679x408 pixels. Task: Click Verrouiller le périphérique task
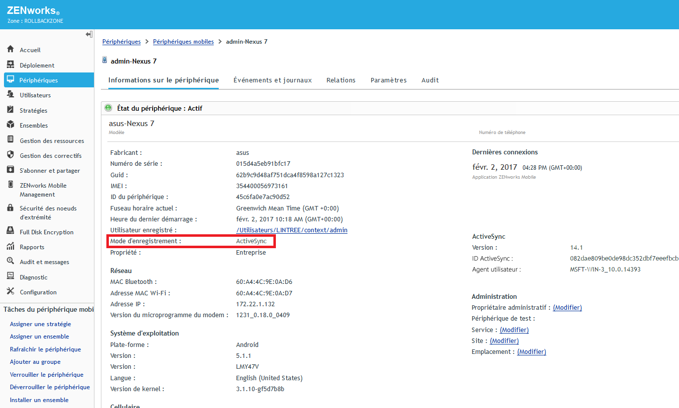point(47,375)
